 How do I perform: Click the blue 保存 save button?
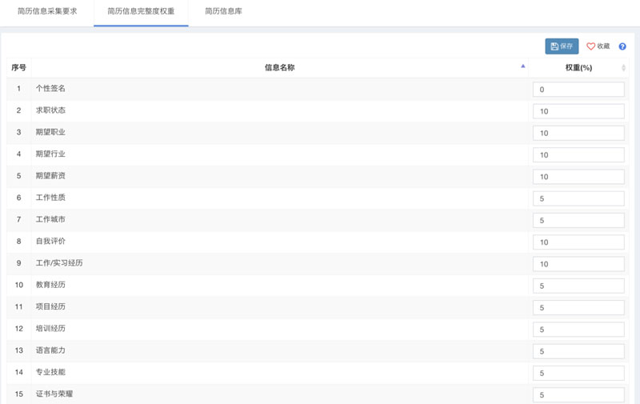[x=562, y=46]
